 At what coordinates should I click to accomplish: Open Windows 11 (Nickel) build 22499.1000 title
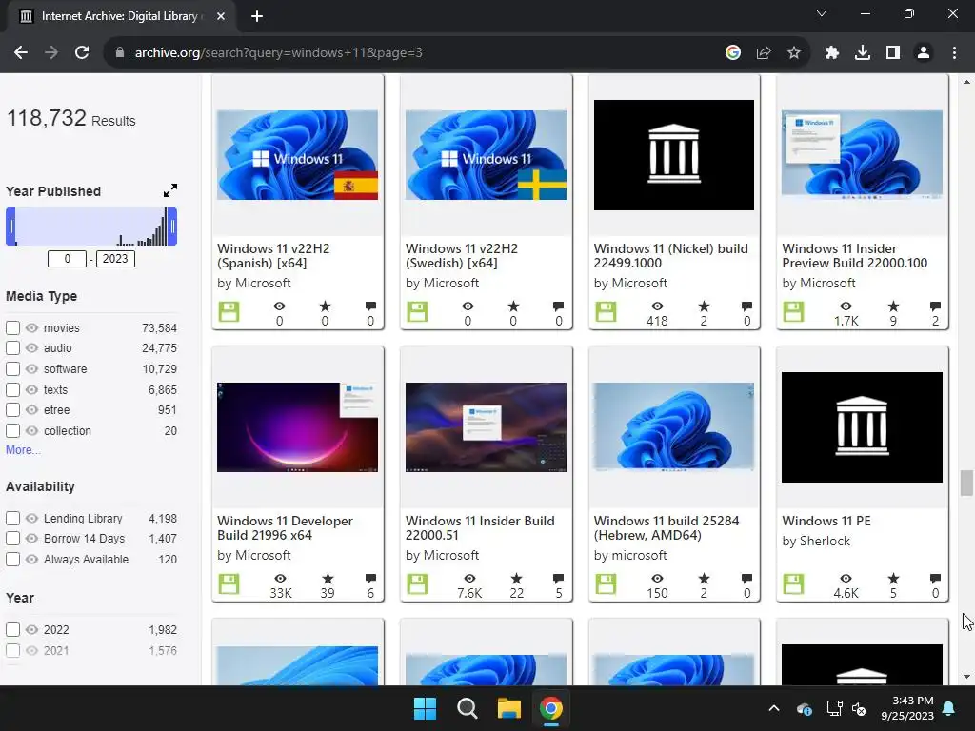[x=670, y=255]
